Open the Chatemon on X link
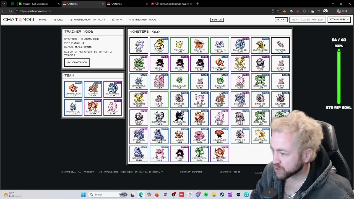This screenshot has width=354, height=199. coord(230,172)
